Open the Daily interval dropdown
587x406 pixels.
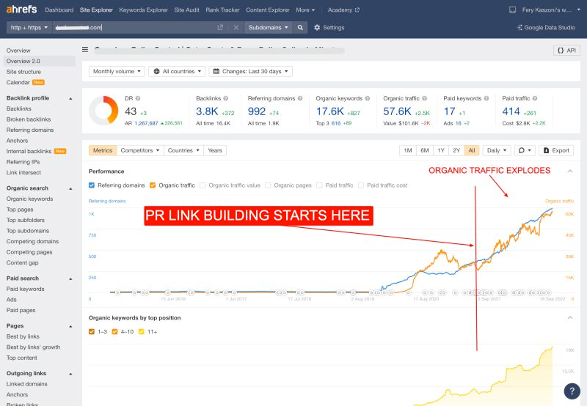coord(497,150)
